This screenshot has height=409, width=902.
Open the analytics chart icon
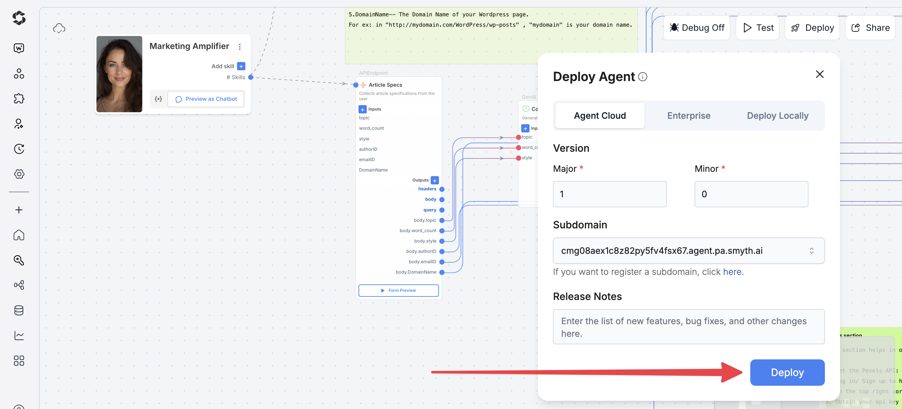(19, 335)
